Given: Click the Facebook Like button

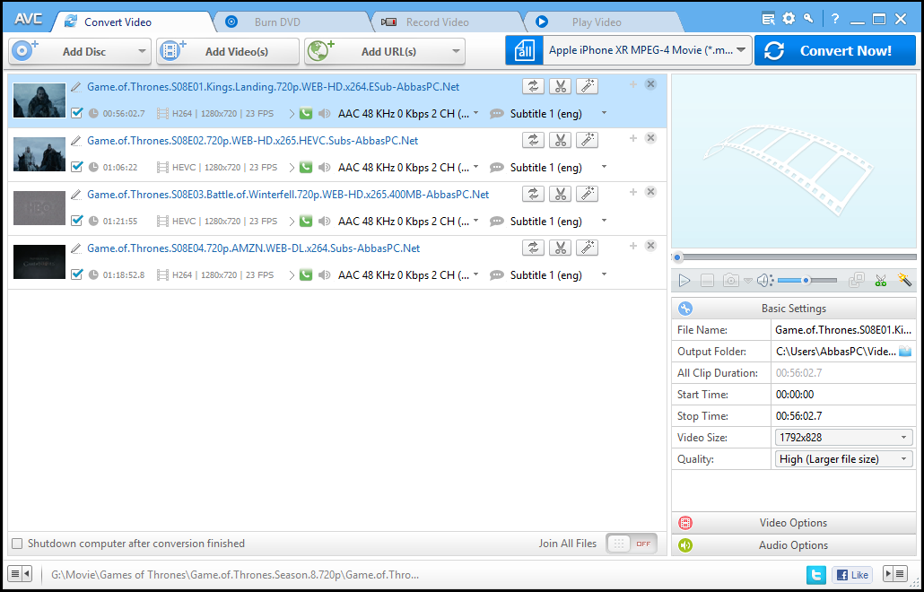Looking at the screenshot, I should (x=851, y=574).
